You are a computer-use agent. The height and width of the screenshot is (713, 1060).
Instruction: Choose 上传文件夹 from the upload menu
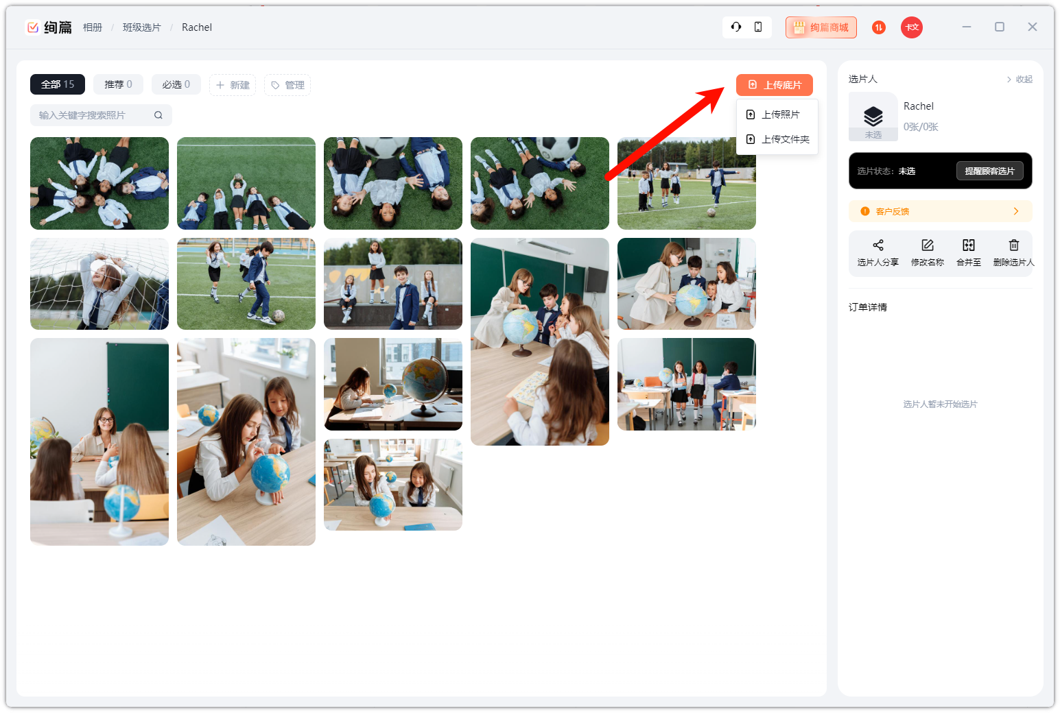click(785, 139)
